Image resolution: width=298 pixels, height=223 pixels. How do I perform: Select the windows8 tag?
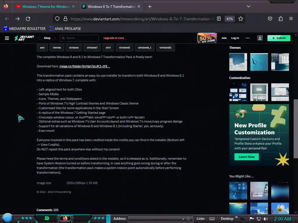(x=125, y=48)
